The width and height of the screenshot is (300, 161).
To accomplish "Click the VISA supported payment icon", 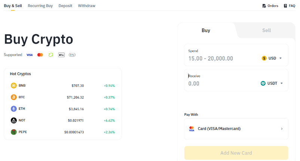I will click(30, 55).
